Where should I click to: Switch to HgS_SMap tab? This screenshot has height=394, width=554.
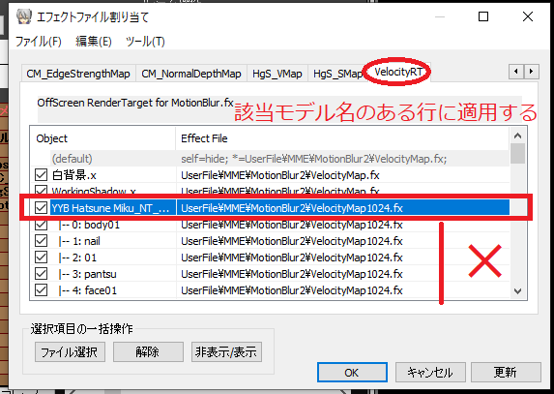click(337, 74)
